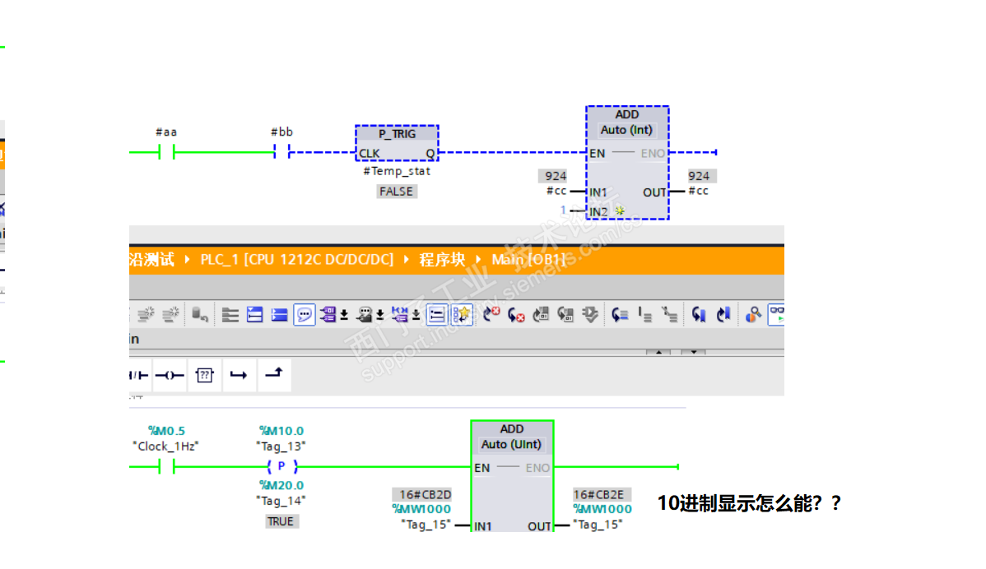Viewport: 986px width, 569px height.
Task: Open PLC_1 [CPU 1212C DC/DC/DC] breadcrumb
Action: (297, 259)
